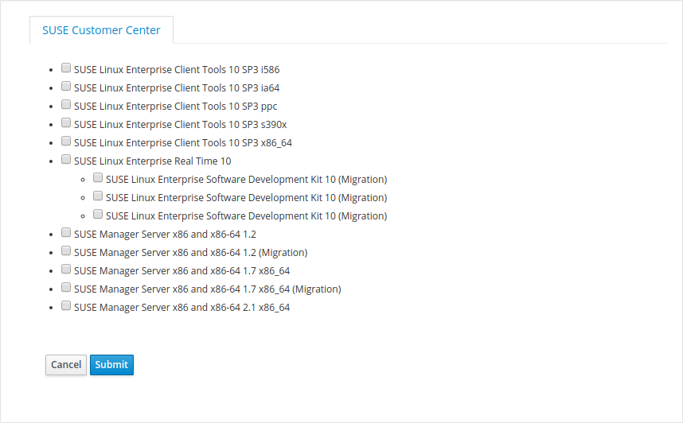Click the Client Tools 10 SP3 i586 label
The width and height of the screenshot is (683, 423).
pyautogui.click(x=177, y=70)
